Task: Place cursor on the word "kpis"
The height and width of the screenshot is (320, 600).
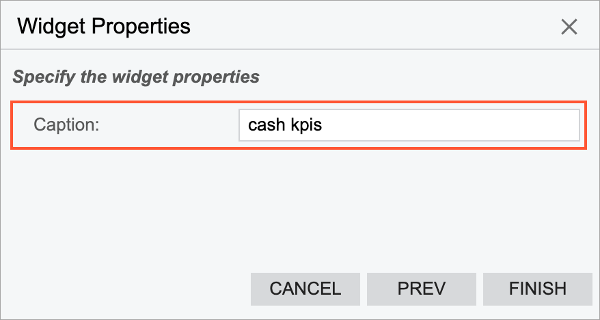Action: (x=306, y=126)
